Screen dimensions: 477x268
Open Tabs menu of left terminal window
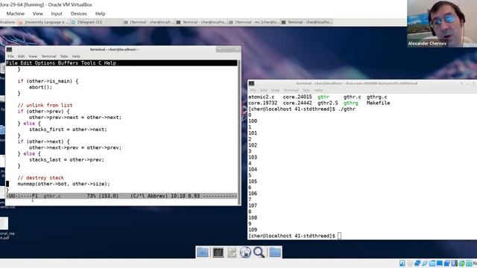tap(64, 57)
